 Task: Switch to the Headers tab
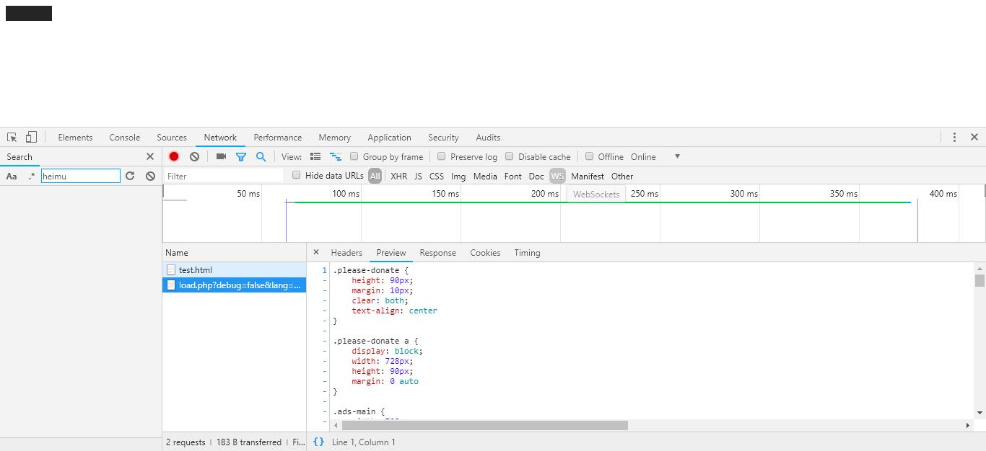click(x=346, y=252)
